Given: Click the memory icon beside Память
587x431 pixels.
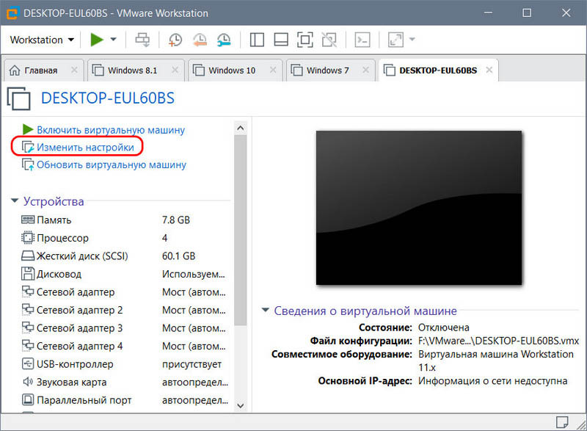Looking at the screenshot, I should click(28, 220).
